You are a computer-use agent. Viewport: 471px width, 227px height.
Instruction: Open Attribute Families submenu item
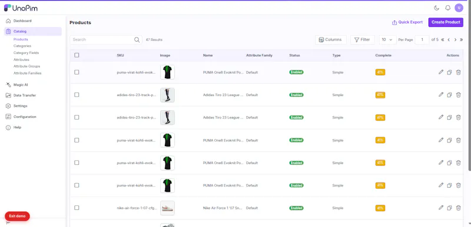tap(27, 73)
